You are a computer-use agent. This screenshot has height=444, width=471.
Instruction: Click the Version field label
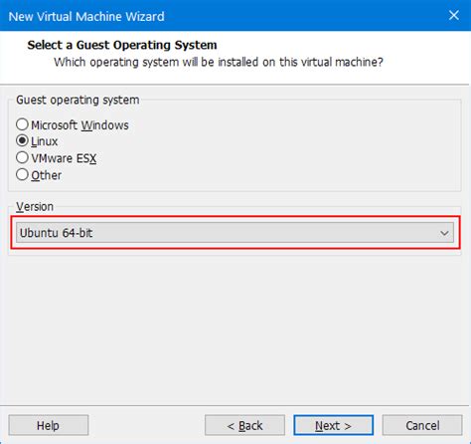(35, 206)
